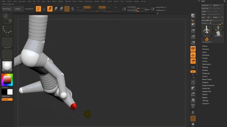
Task: Expand the Geometry section
Action: 205,49
